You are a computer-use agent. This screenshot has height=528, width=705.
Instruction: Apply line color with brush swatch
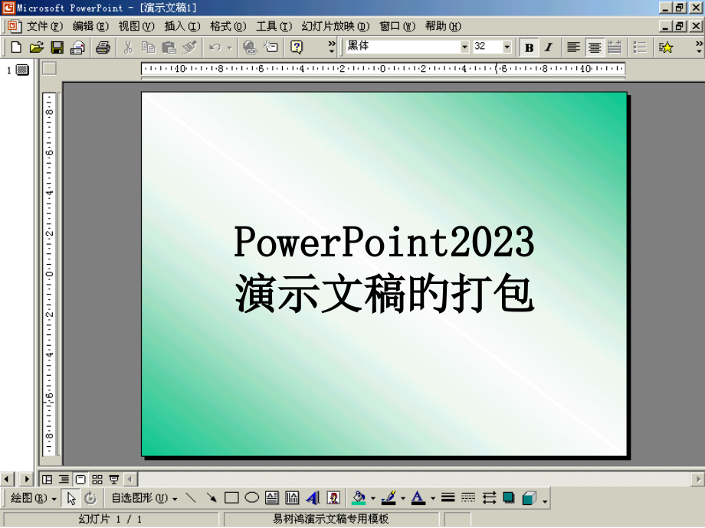(389, 497)
